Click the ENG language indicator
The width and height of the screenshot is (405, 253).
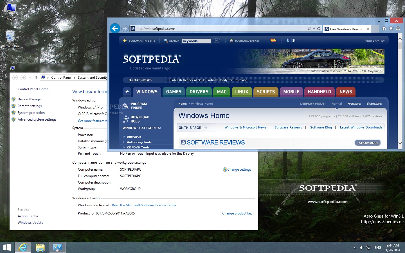pyautogui.click(x=378, y=248)
